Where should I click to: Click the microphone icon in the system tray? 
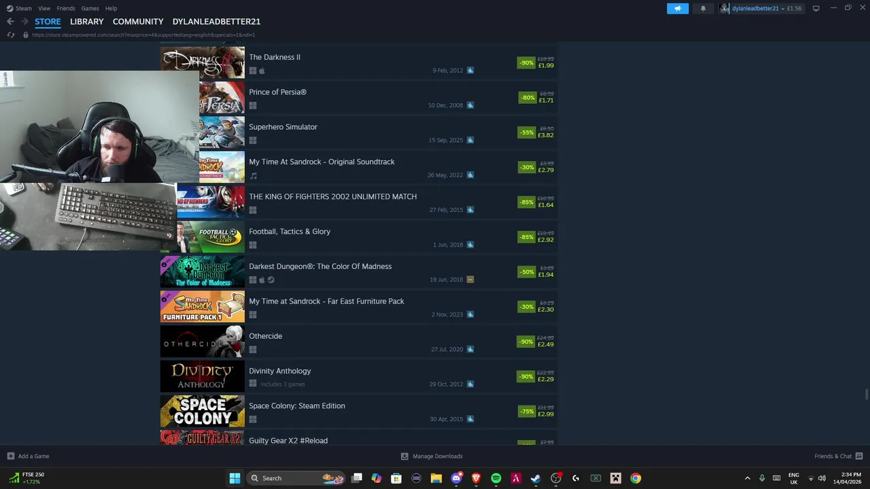coord(762,478)
